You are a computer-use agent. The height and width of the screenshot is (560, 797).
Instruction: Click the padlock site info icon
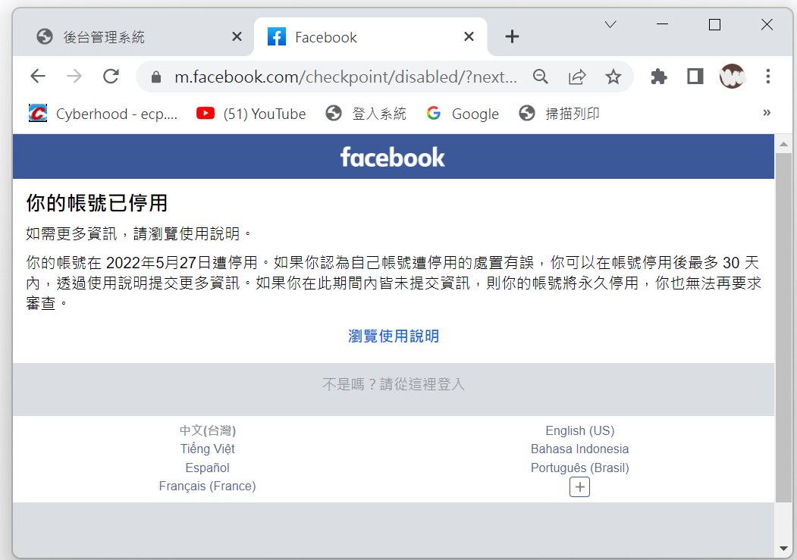point(156,77)
